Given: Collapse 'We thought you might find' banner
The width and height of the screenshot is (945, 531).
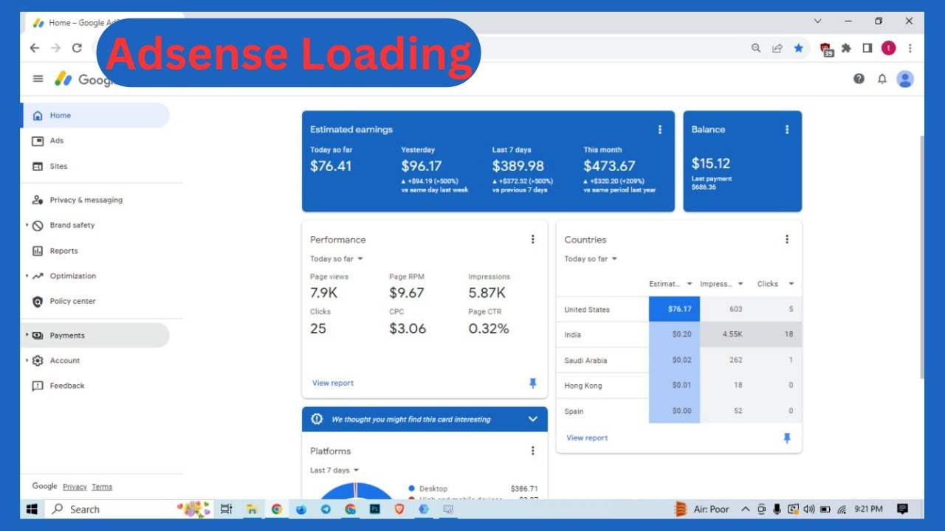Looking at the screenshot, I should click(x=533, y=419).
